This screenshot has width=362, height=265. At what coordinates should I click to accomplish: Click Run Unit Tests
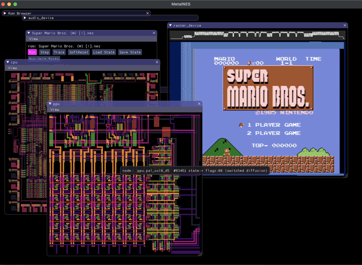coord(44,59)
